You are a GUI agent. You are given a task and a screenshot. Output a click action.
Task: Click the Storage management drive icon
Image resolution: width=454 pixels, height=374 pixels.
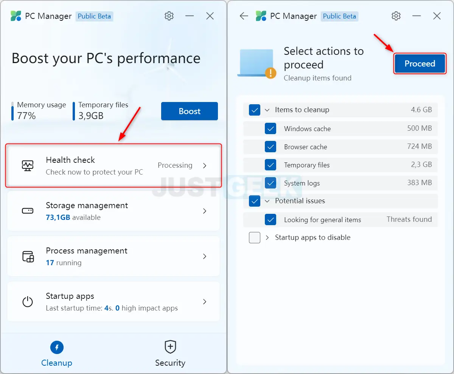point(28,211)
